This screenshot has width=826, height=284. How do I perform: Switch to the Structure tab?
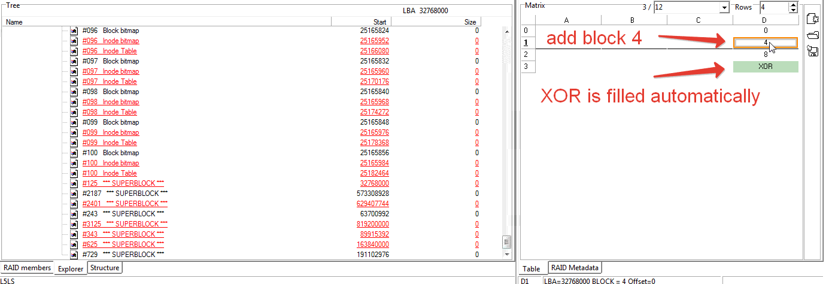(x=105, y=268)
